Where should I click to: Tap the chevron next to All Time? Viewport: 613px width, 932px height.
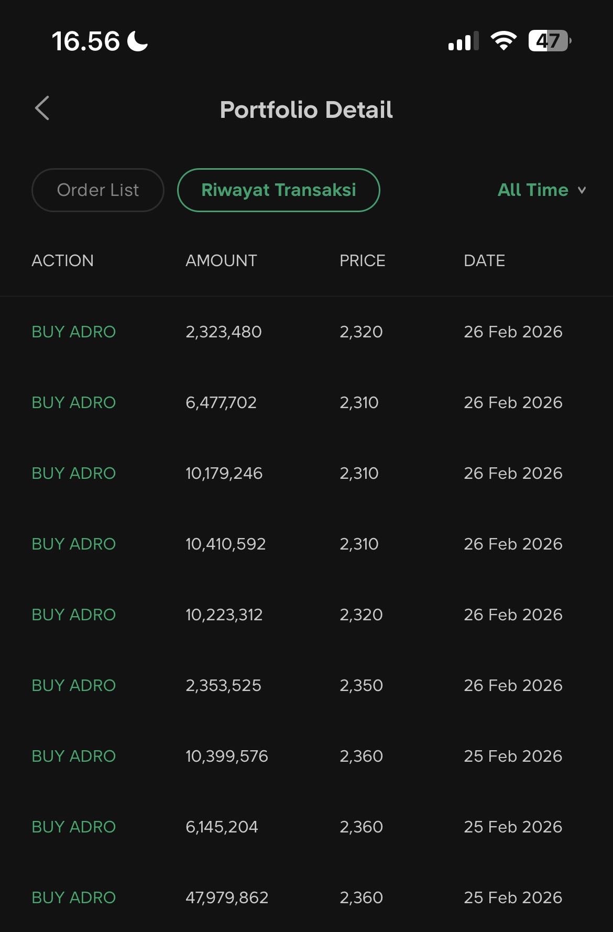tap(582, 191)
